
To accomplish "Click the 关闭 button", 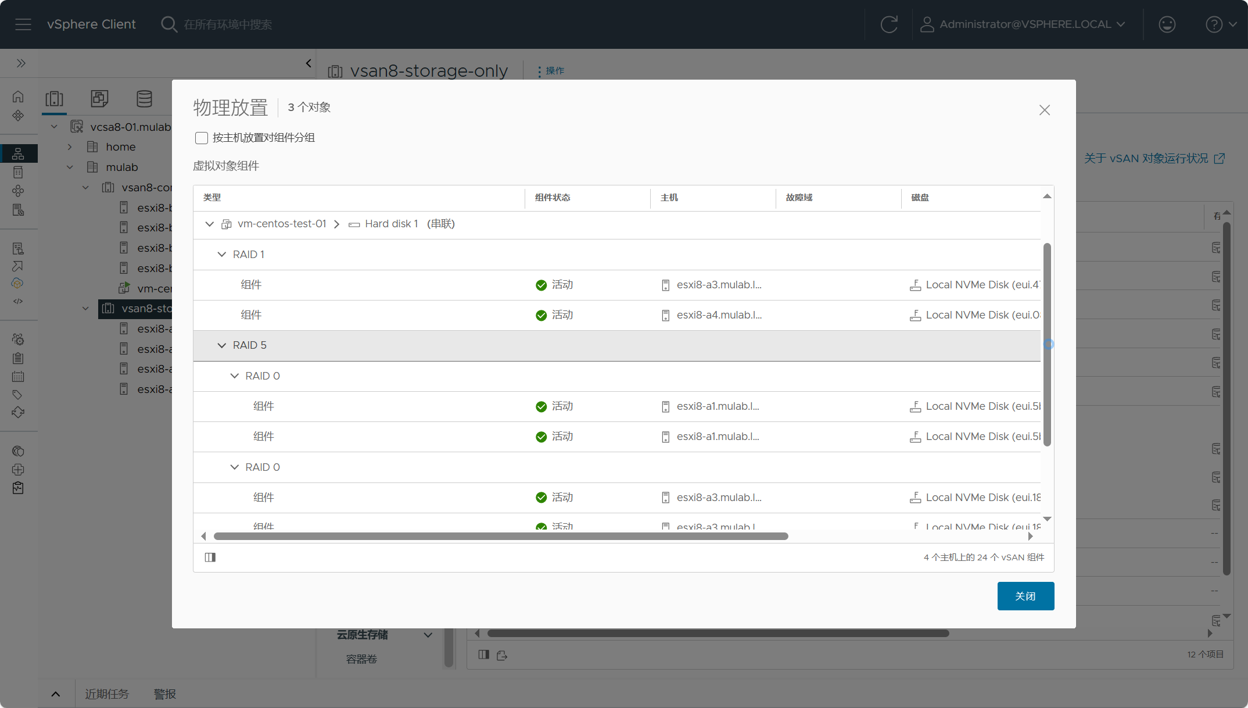I will 1025,596.
